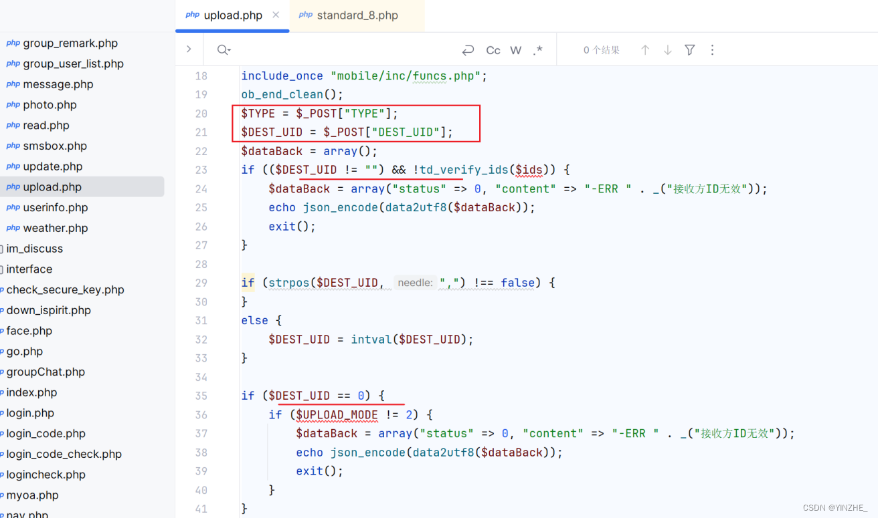Image resolution: width=878 pixels, height=518 pixels.
Task: Open group_remark.php in the project tree
Action: click(x=70, y=43)
